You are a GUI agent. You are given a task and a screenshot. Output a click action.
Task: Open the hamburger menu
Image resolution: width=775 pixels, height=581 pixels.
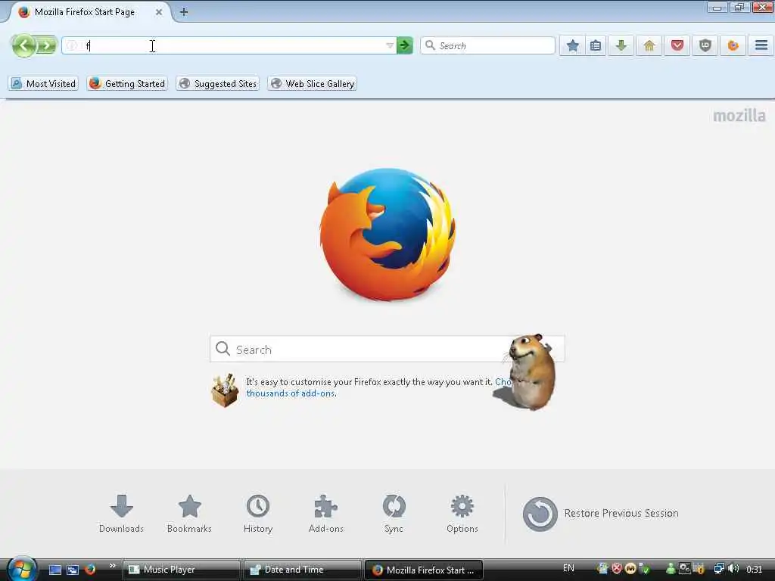(x=761, y=46)
